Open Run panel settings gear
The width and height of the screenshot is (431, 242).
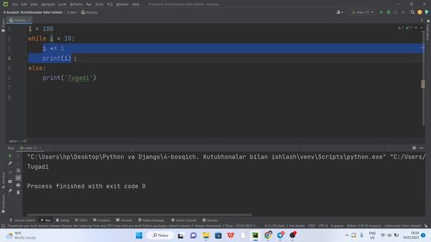pyautogui.click(x=414, y=148)
